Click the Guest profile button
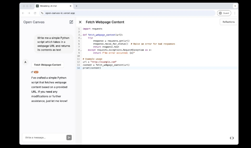The width and height of the screenshot is (251, 148). (224, 13)
